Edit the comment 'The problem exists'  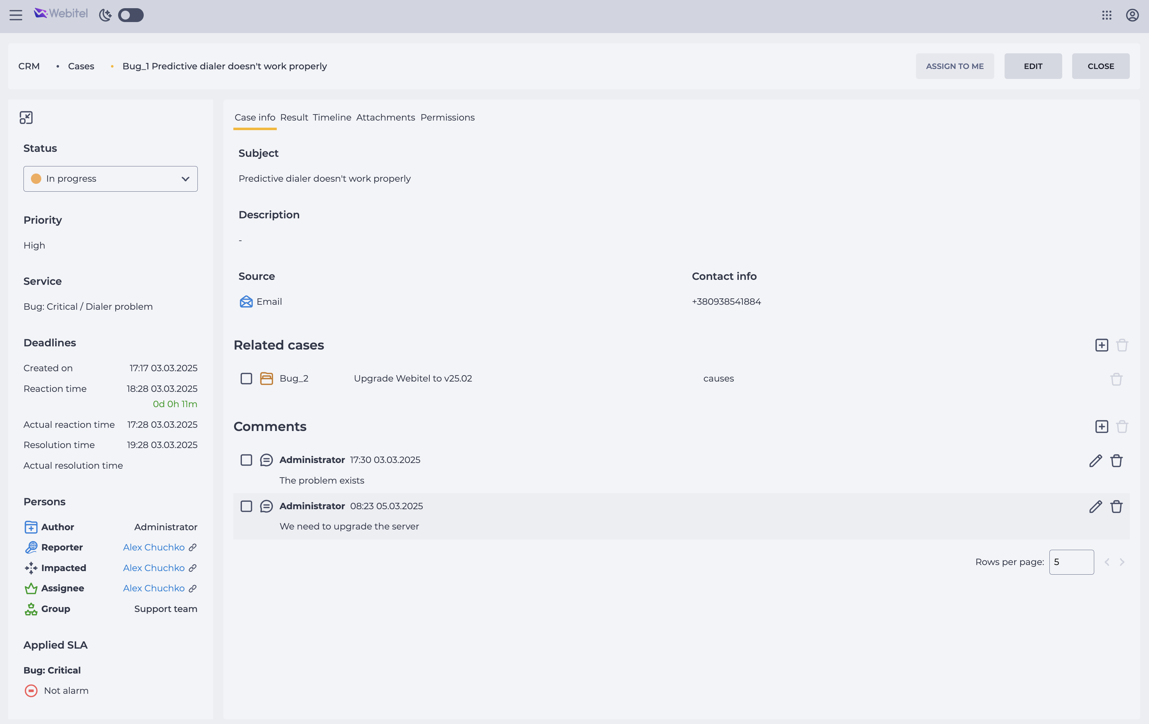pyautogui.click(x=1096, y=460)
